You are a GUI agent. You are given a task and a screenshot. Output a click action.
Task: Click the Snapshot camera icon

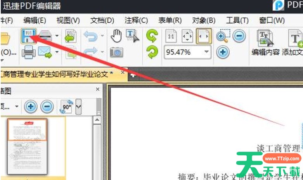tap(116, 52)
